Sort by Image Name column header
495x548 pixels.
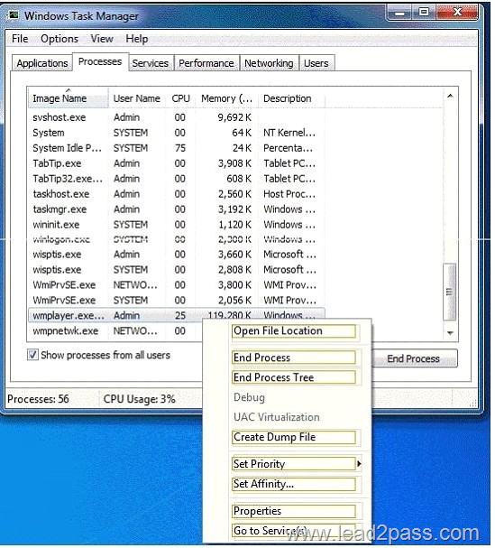click(68, 98)
